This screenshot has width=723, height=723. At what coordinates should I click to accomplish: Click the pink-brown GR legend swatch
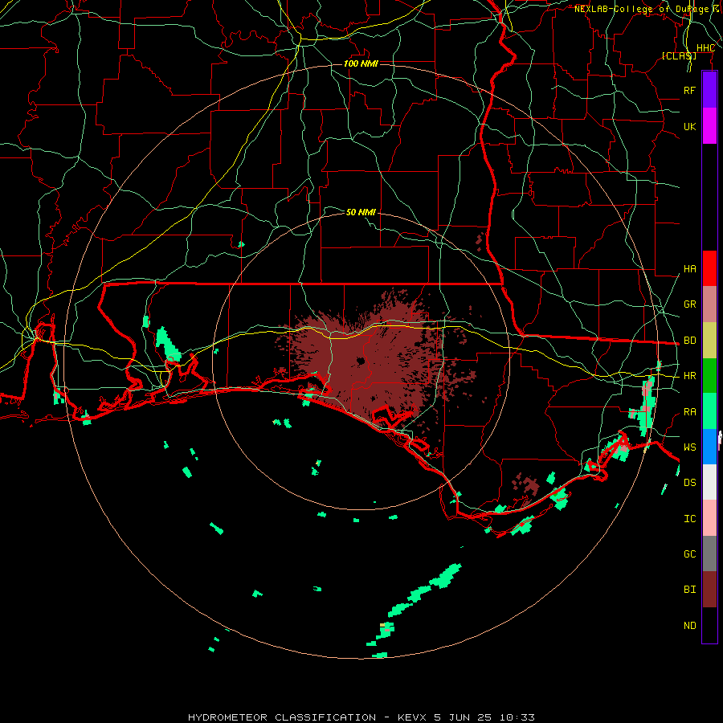pyautogui.click(x=709, y=304)
